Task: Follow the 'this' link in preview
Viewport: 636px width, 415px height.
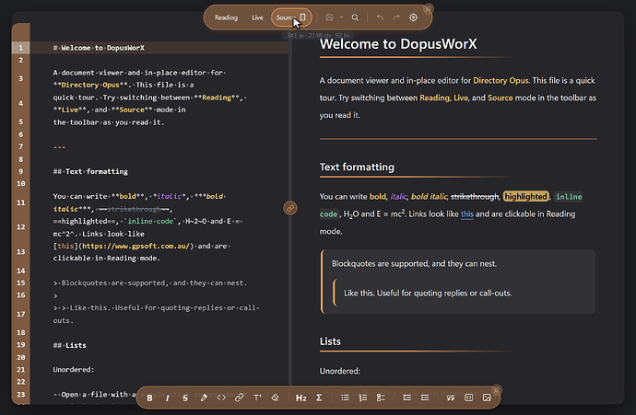Action: click(466, 213)
